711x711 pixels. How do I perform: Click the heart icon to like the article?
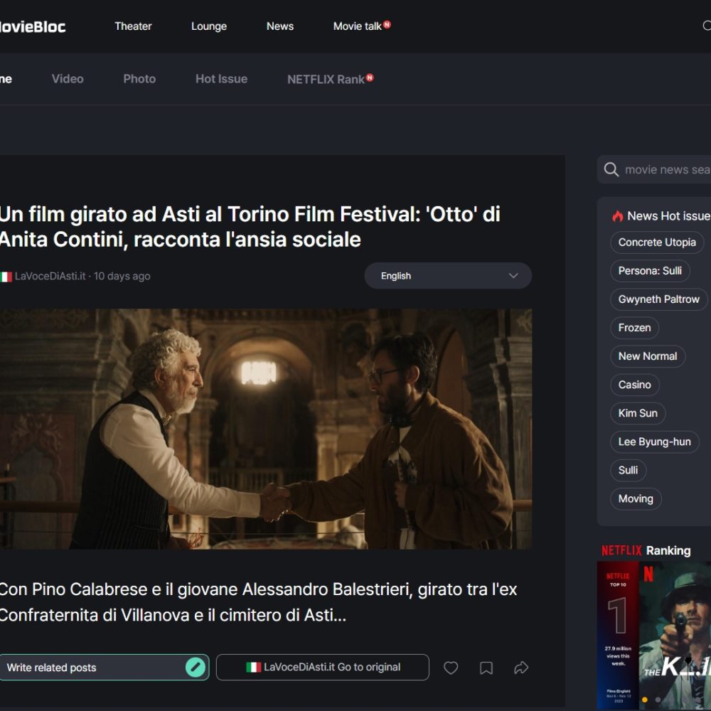[451, 668]
